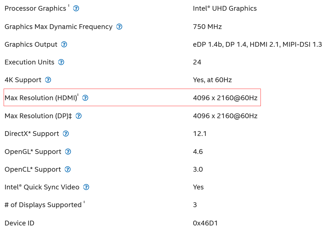
Task: Click the OpenCL* Support question mark
Action: click(68, 169)
